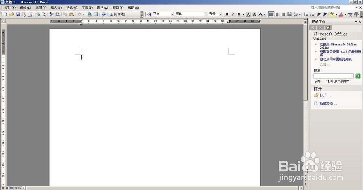
Task: Open the 文件 menu
Action: click(10, 8)
